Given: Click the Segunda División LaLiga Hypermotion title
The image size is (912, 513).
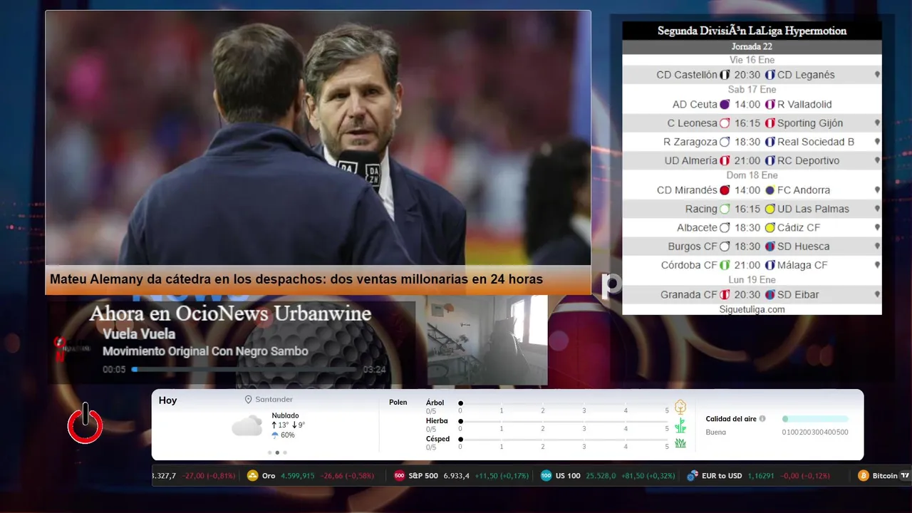Looking at the screenshot, I should 752,31.
